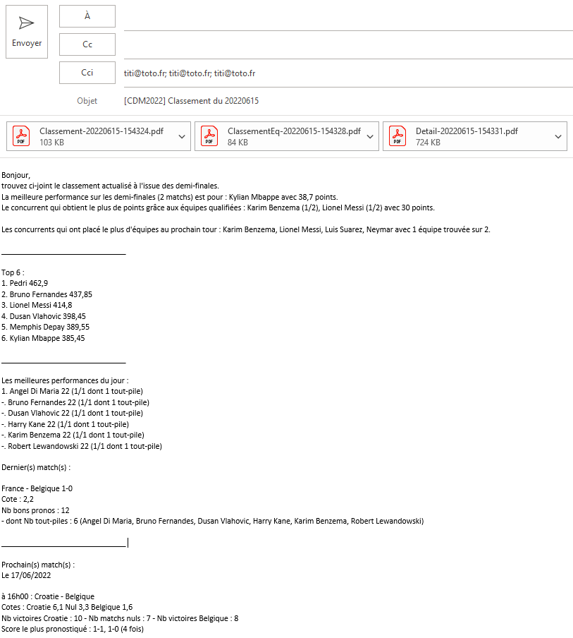Expand dropdown for Classement-20220615-154324.pdf attachment
The image size is (573, 638).
(x=182, y=137)
